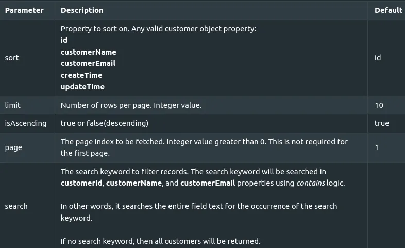Click the 'true or false(descending)' description
This screenshot has width=405, height=248.
point(105,123)
